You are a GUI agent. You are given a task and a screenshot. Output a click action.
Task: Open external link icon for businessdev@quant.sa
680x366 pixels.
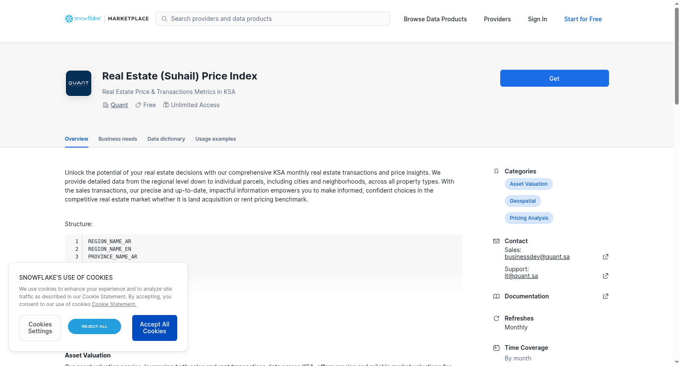click(x=606, y=257)
